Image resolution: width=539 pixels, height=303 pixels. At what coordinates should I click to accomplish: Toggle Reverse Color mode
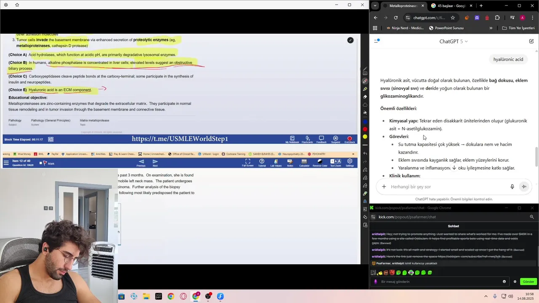(x=320, y=163)
